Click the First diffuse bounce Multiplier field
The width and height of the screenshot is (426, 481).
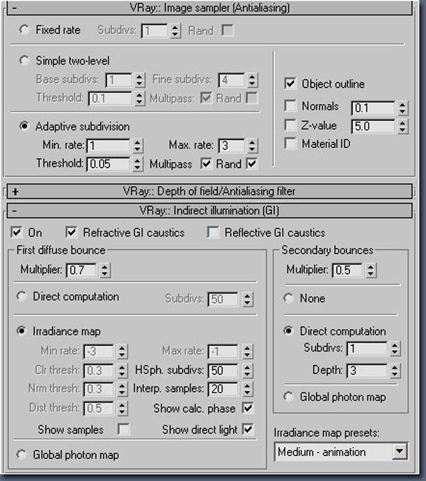pyautogui.click(x=82, y=270)
